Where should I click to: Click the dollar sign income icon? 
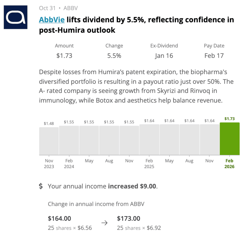41,186
